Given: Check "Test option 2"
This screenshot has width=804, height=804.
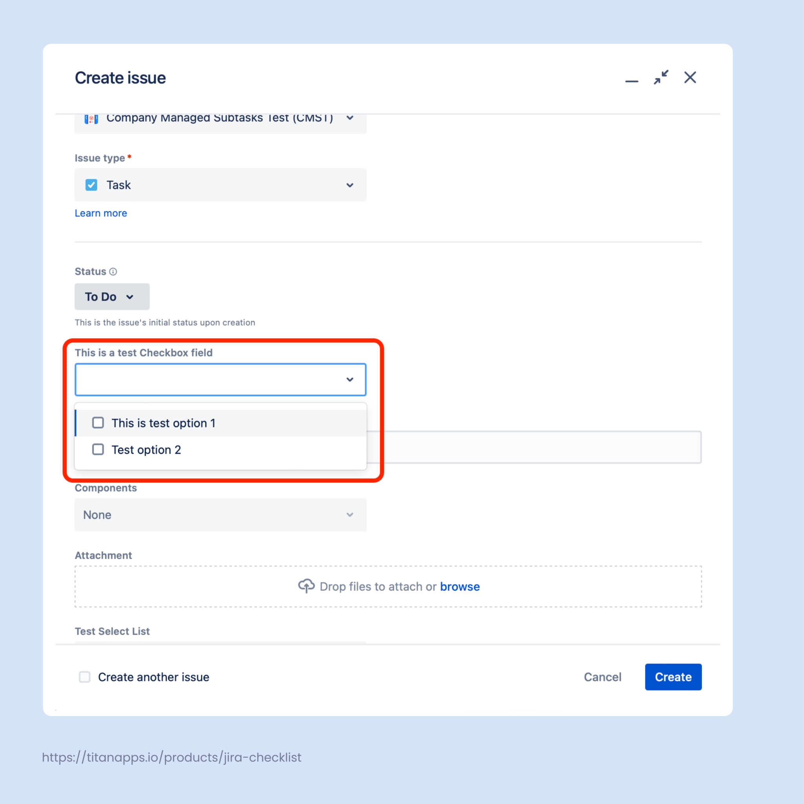Looking at the screenshot, I should click(98, 450).
